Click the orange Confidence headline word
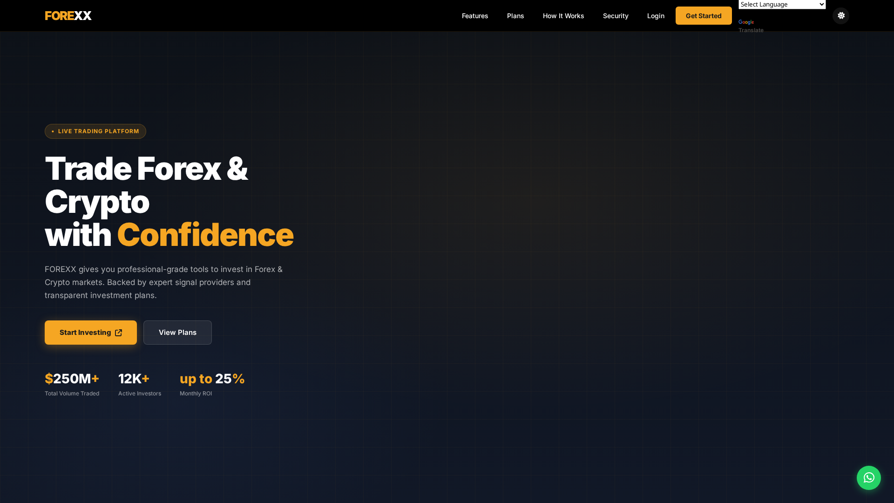 coord(205,235)
